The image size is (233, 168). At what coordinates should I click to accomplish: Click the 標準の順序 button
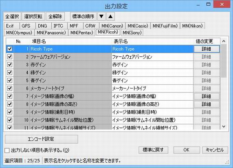point(83,16)
